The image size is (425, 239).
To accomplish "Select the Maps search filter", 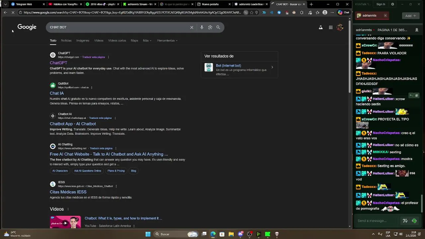I will coord(134,40).
